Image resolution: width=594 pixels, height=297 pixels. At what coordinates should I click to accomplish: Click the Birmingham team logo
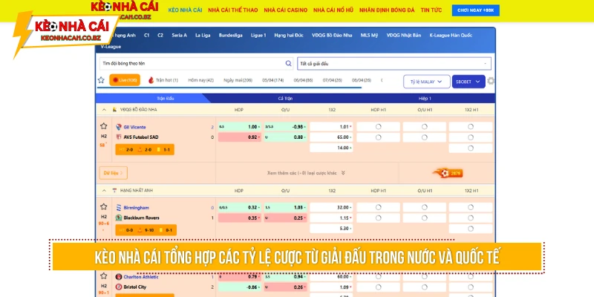[119, 208]
